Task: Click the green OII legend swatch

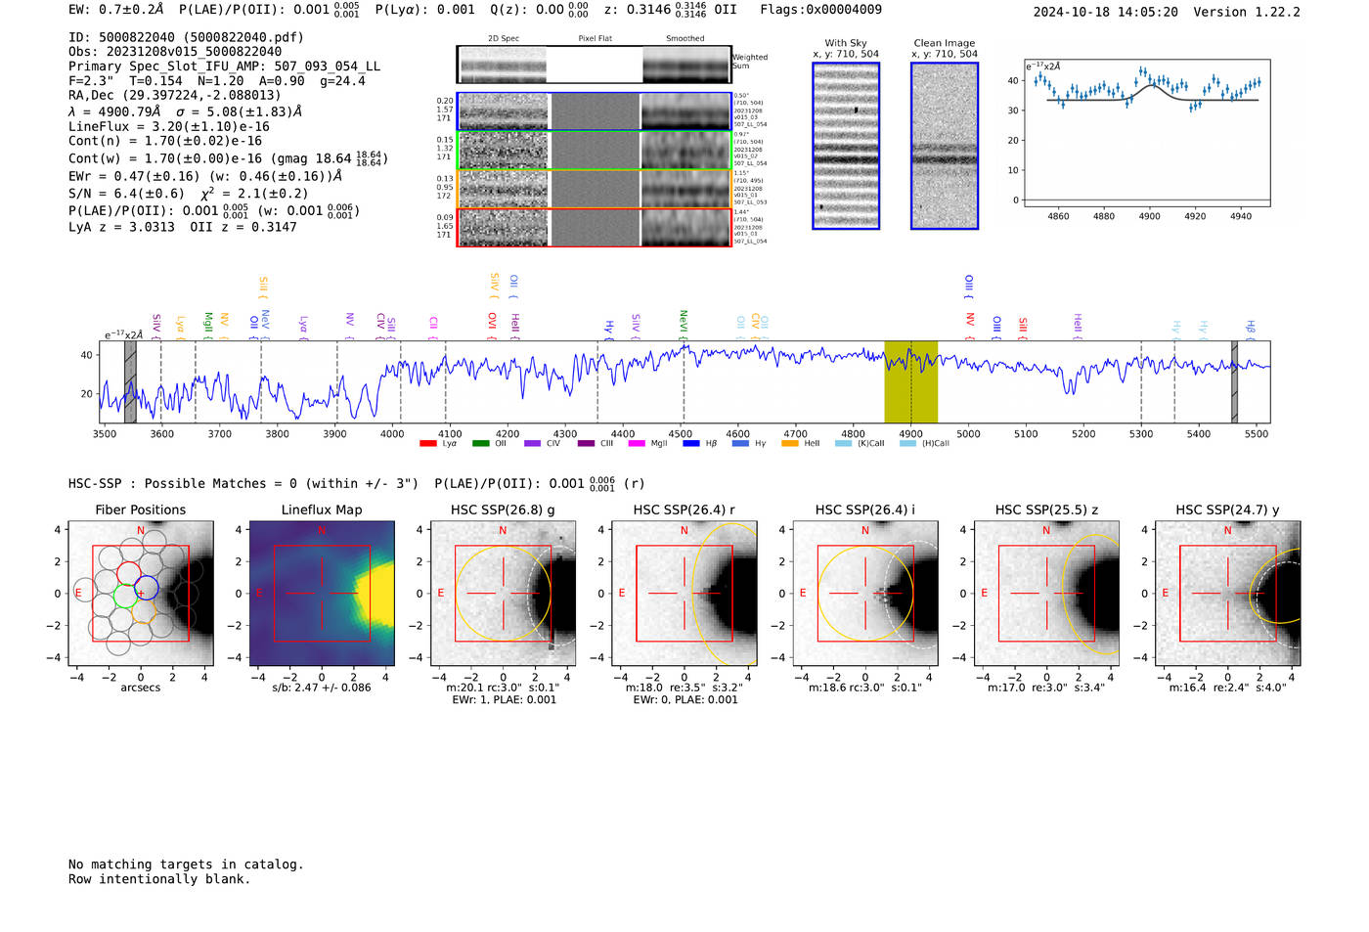Action: [x=480, y=444]
